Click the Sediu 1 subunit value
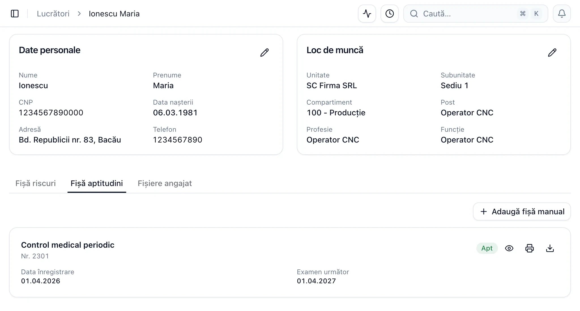Viewport: 580px width, 311px height. point(455,85)
